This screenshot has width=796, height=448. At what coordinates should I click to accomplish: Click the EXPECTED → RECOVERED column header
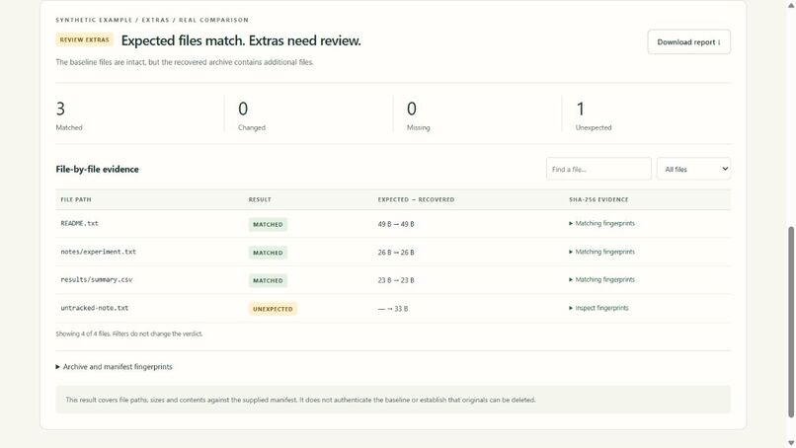(x=417, y=199)
